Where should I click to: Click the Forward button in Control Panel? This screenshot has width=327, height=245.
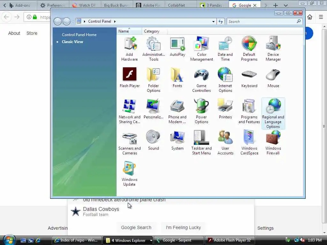pos(66,21)
